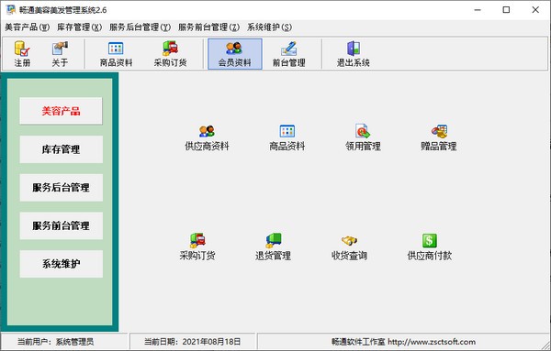Screen dimensions: 551x351
Task: Open the 关于 toolbar icon
Action: 60,54
